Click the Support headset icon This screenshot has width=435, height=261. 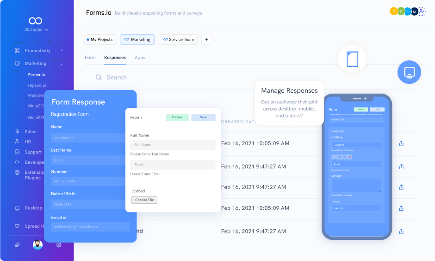point(17,152)
